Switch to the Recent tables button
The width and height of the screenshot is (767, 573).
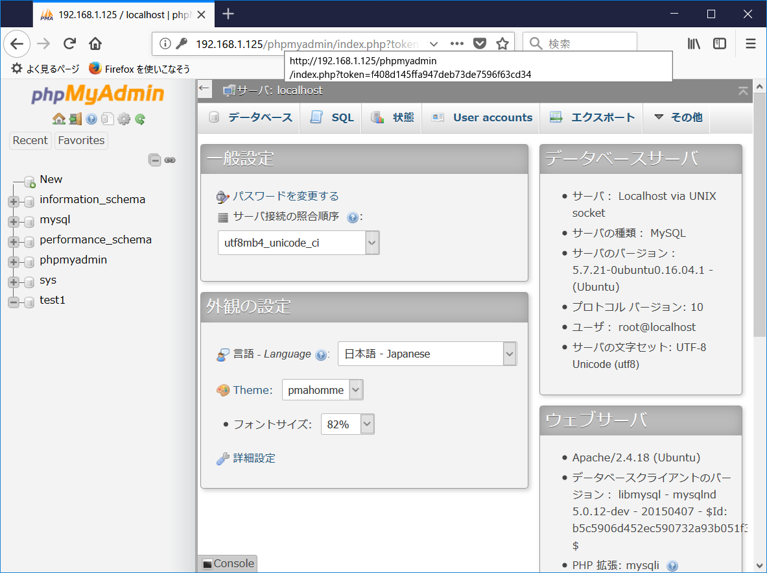(30, 141)
